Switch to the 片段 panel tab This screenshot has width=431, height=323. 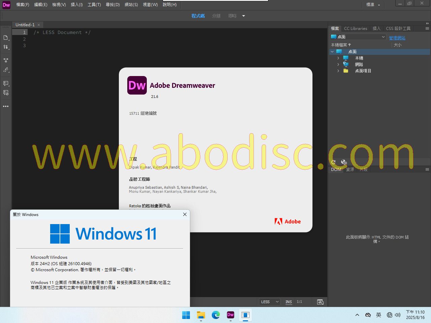364,170
